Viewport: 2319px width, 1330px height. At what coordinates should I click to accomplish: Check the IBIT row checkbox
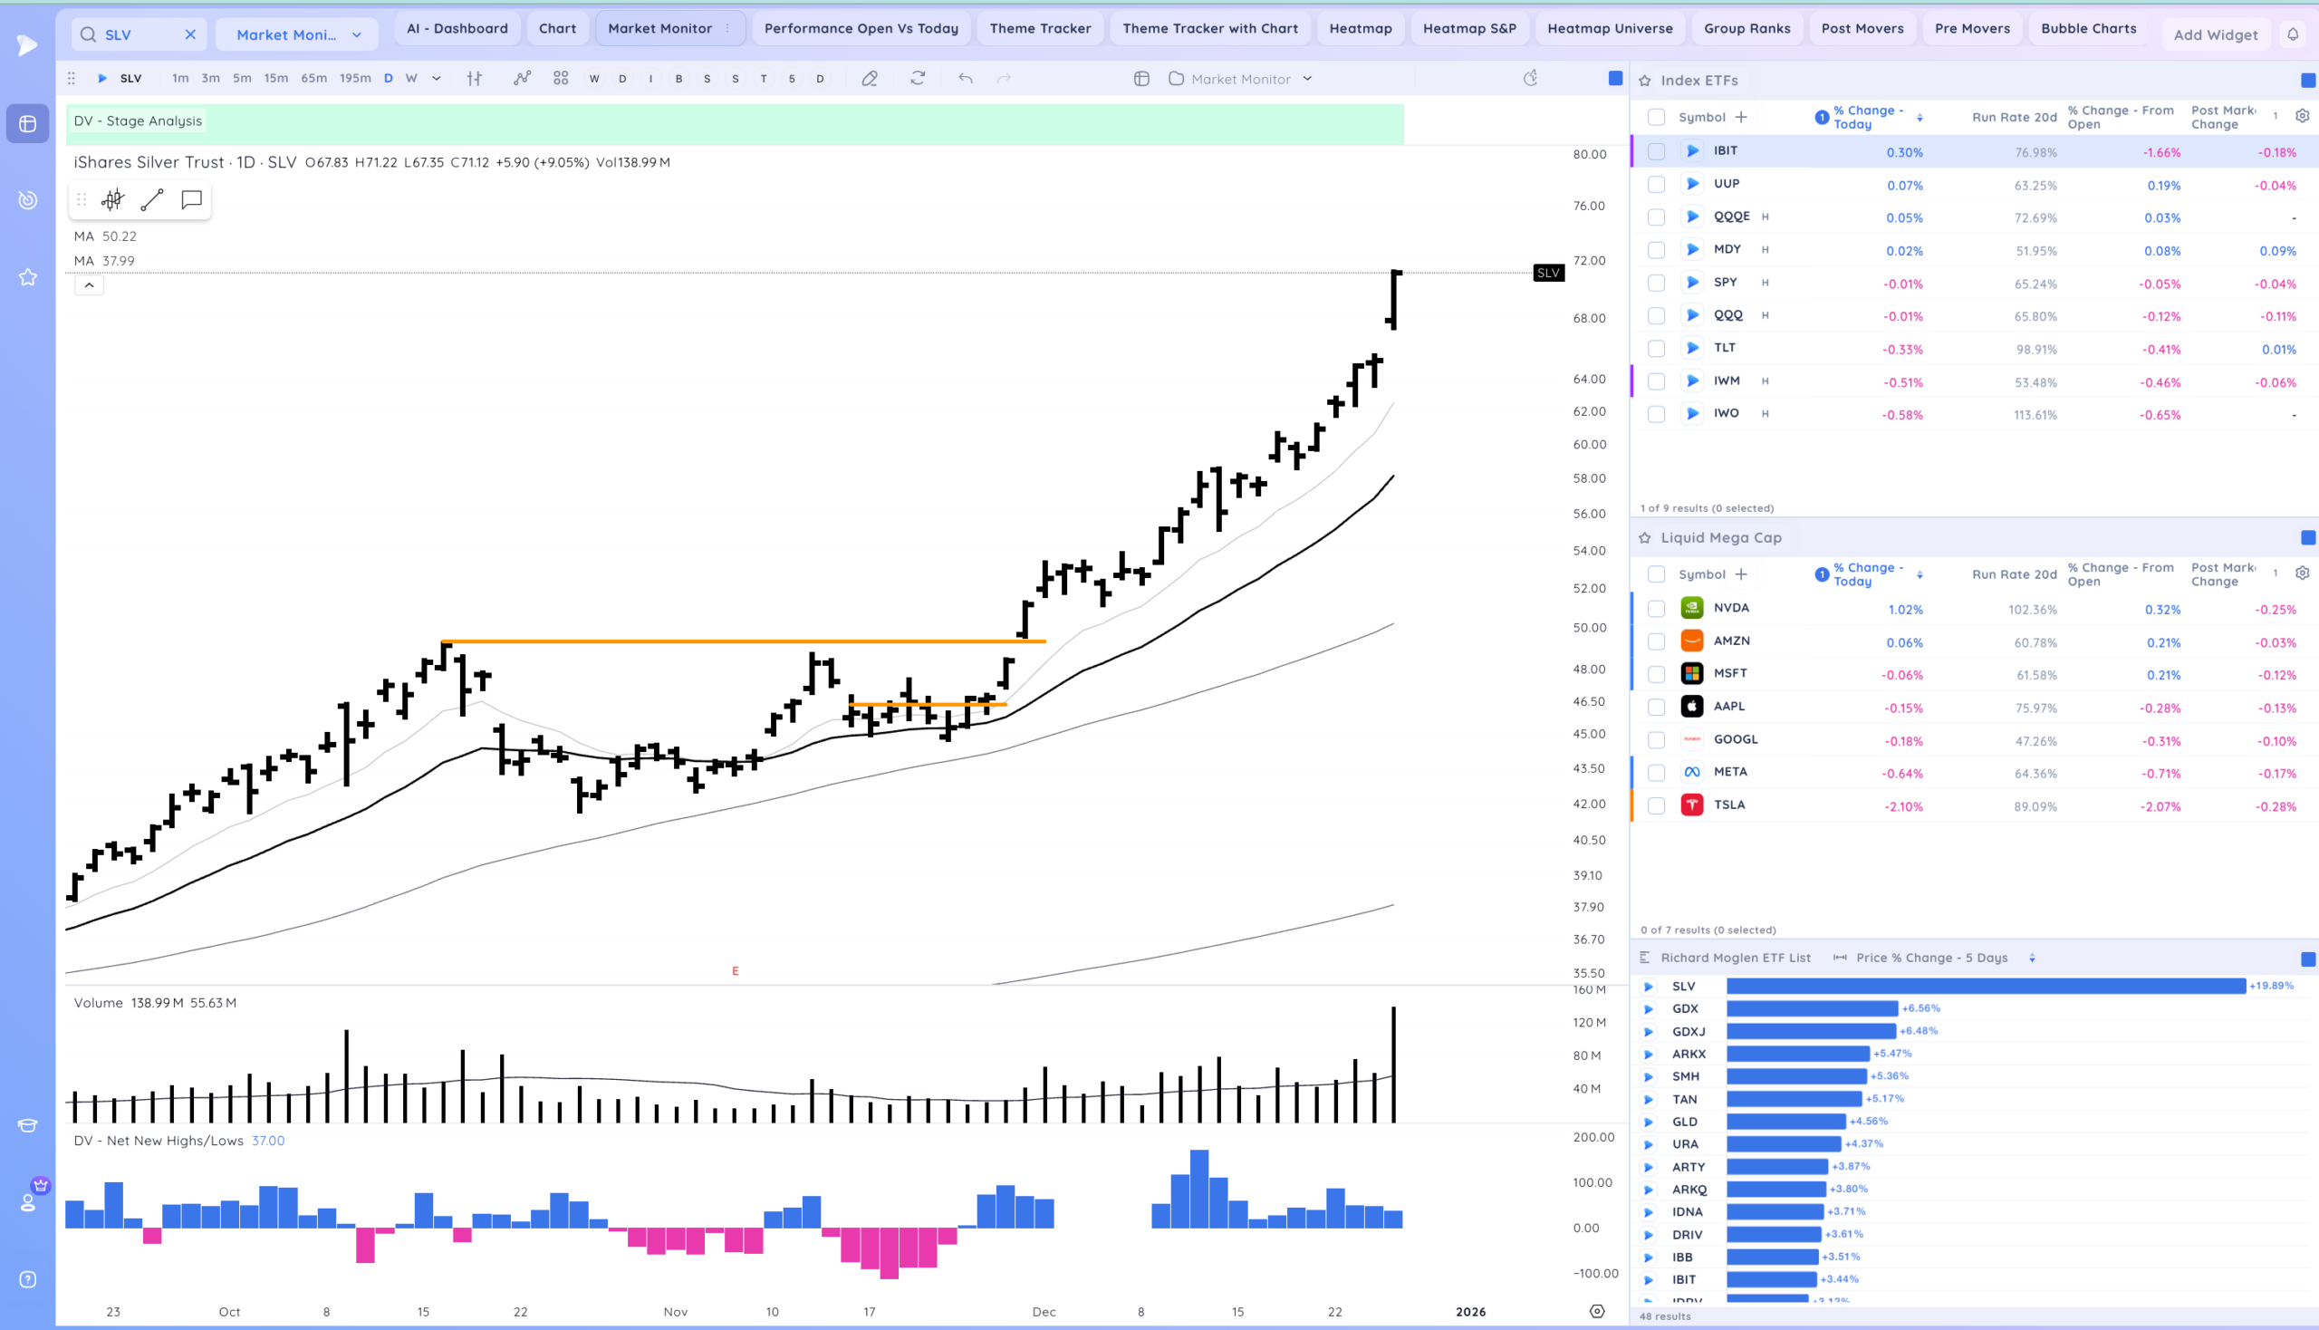[x=1656, y=151]
